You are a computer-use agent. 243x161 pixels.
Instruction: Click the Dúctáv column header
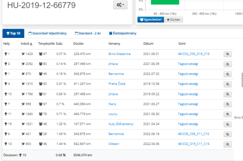point(79,44)
